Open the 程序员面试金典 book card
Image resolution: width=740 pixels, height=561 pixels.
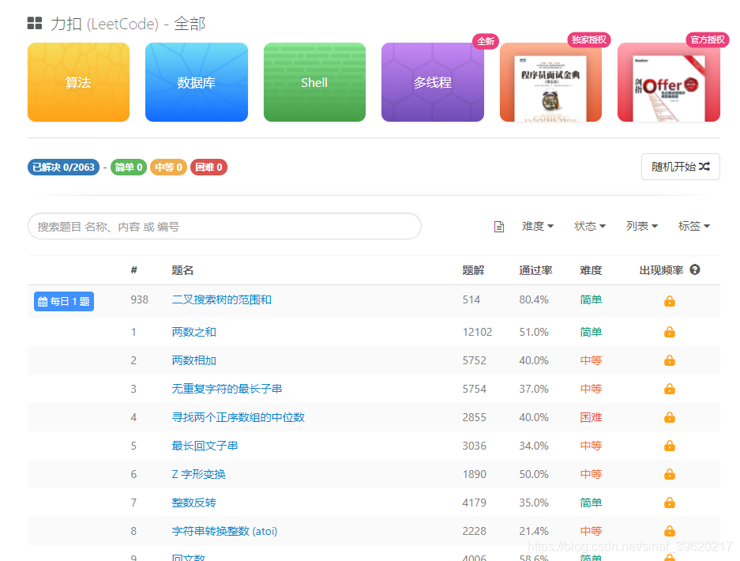click(550, 82)
